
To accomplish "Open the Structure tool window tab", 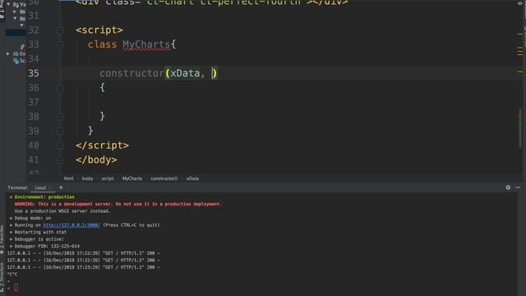I will (x=2, y=277).
